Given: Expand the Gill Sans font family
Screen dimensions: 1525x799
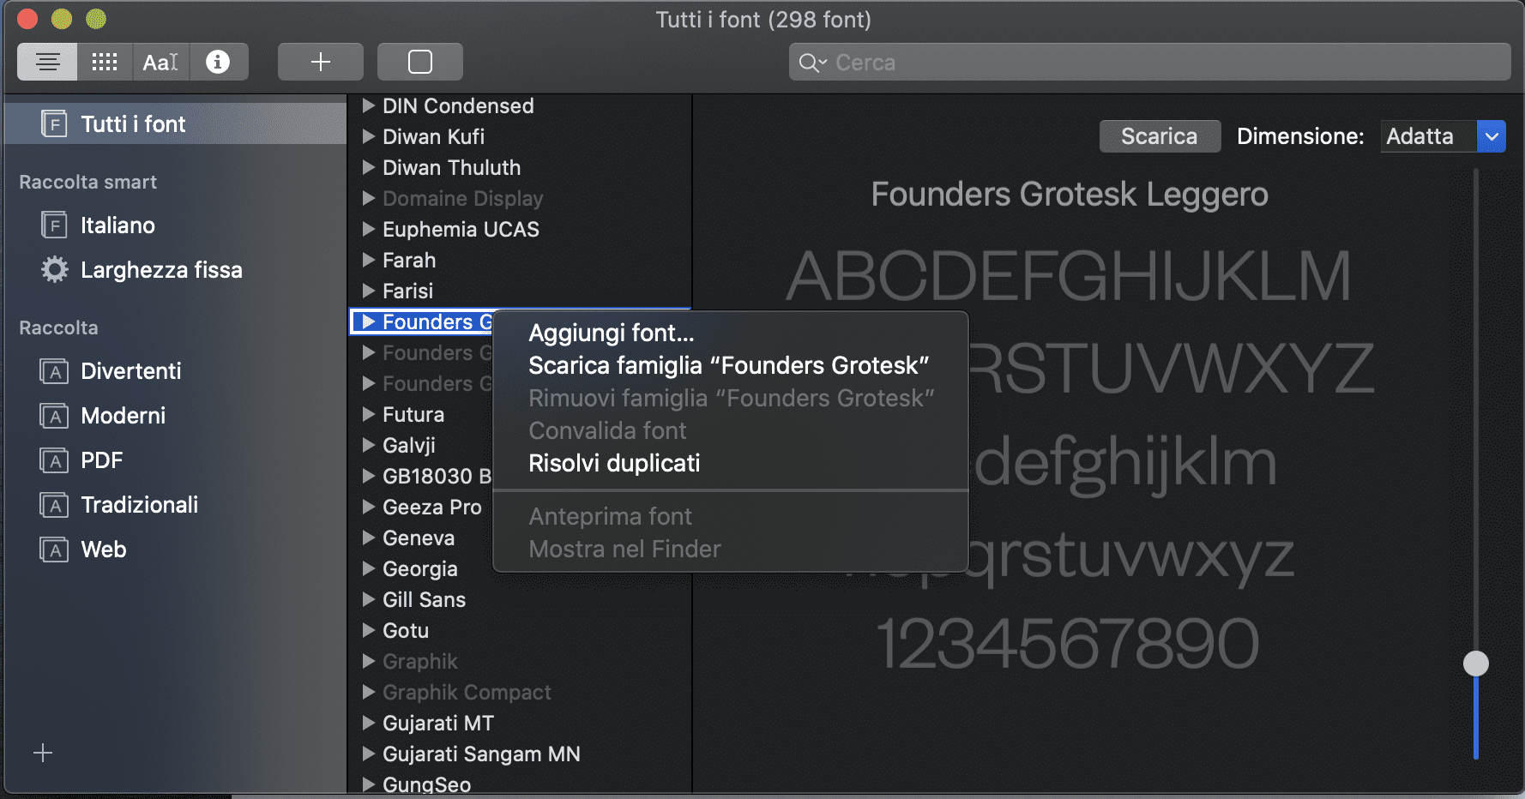Looking at the screenshot, I should click(x=369, y=599).
